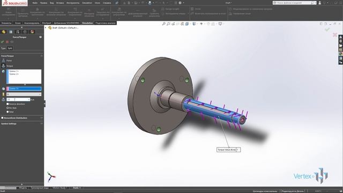
Task: Switch to Добавления SOLIDWORKS tab
Action: 66,23
